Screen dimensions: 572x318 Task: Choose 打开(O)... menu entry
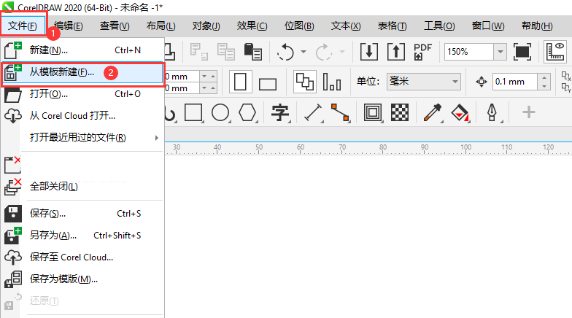click(82, 94)
